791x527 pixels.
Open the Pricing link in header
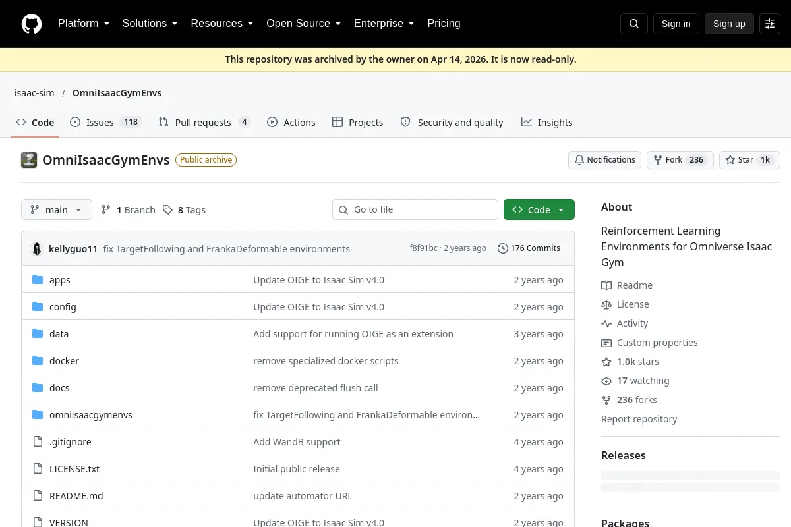(444, 24)
